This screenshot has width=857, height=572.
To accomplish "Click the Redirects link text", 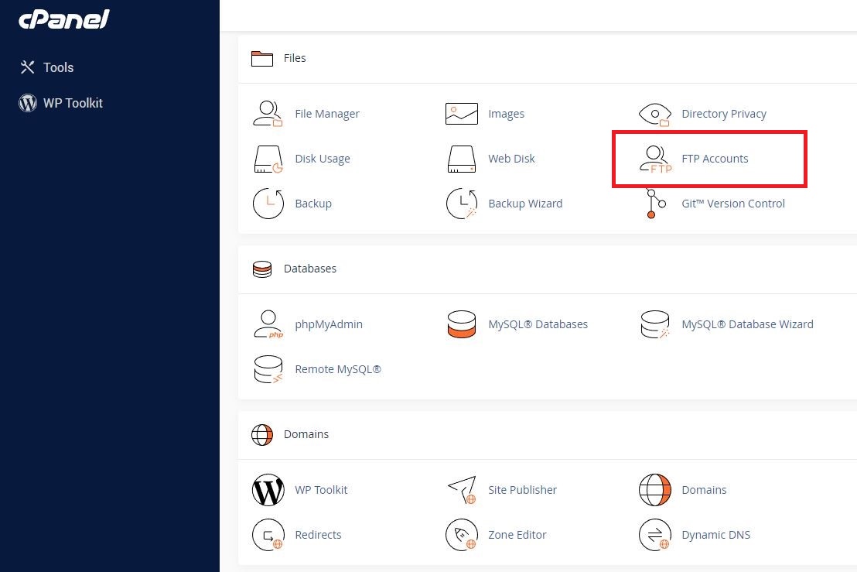I will tap(318, 535).
